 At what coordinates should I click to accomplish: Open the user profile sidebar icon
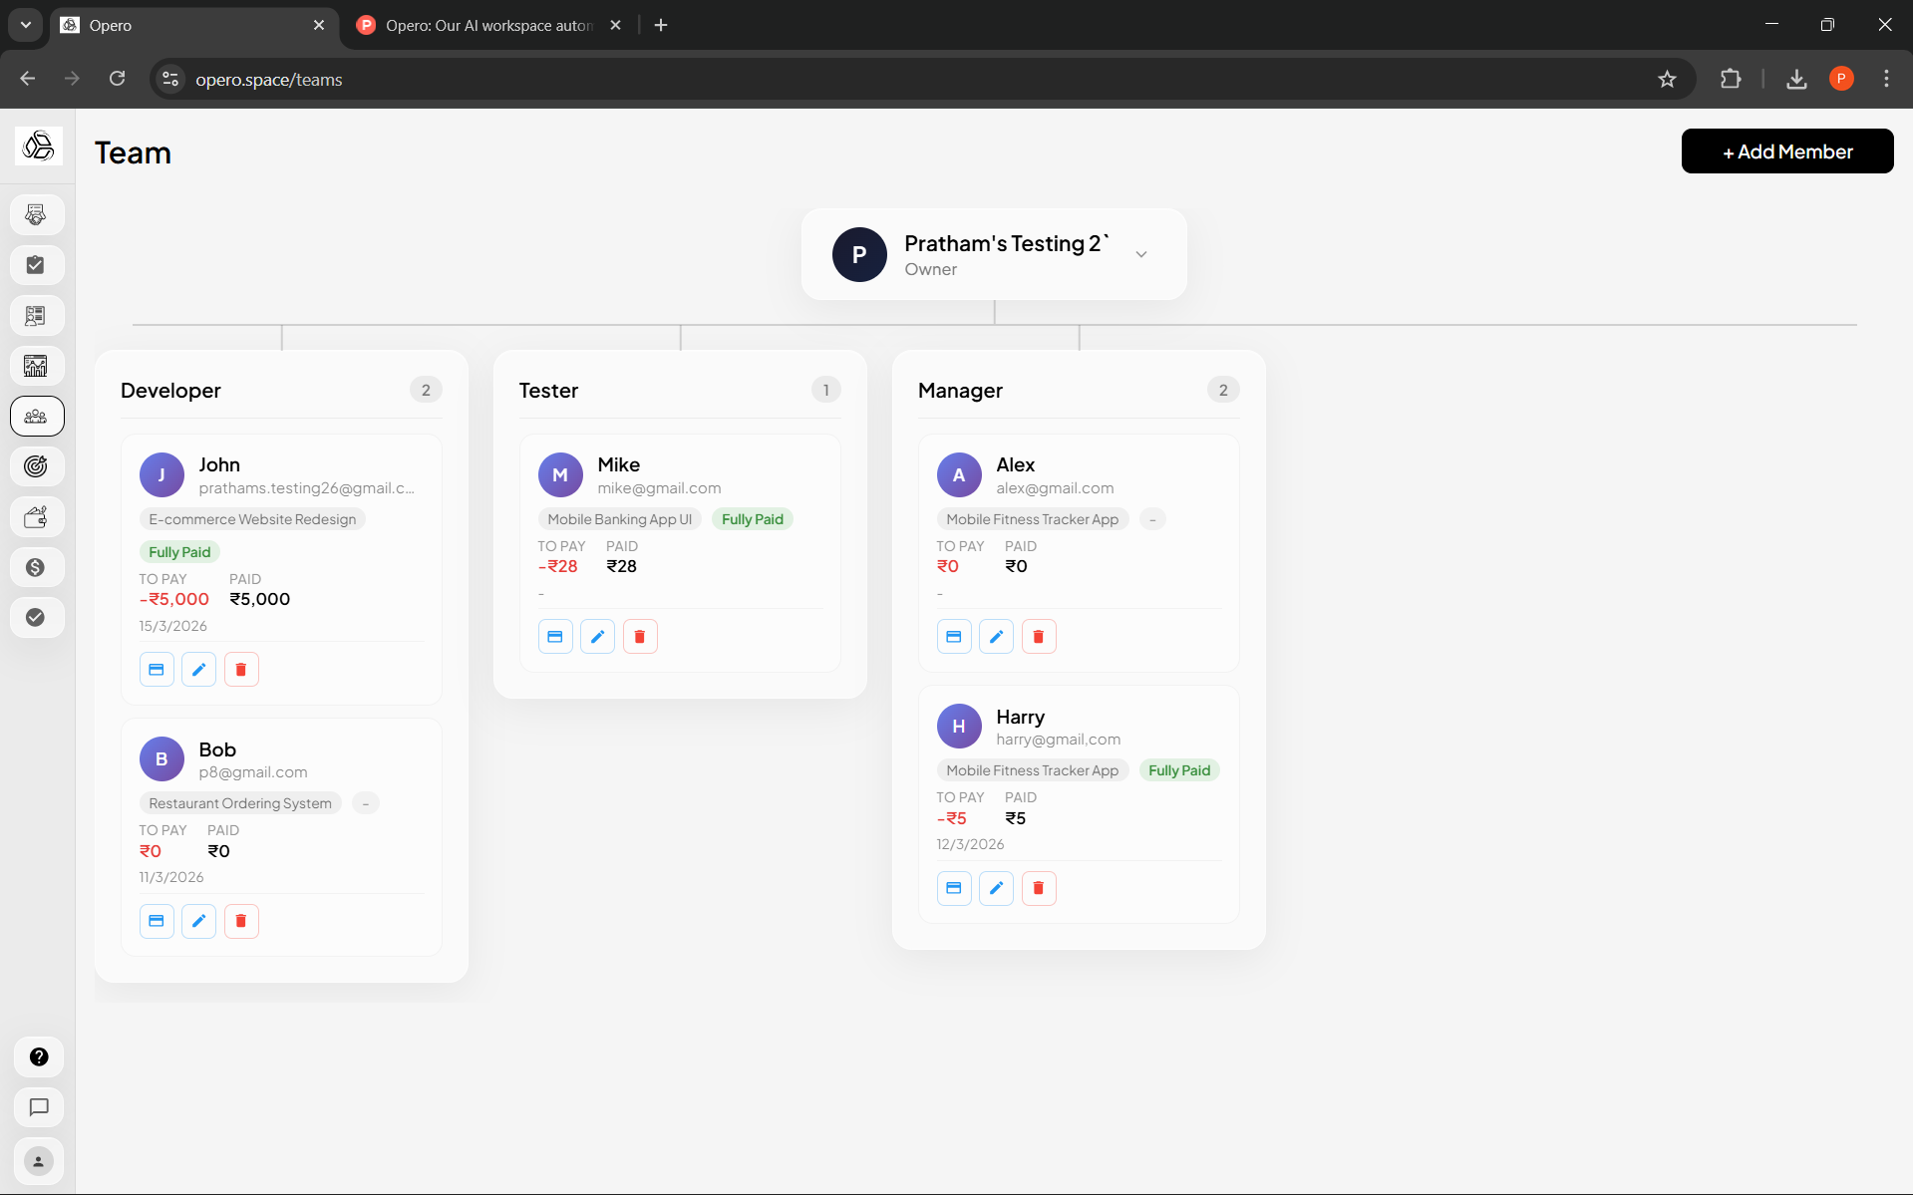pos(39,1161)
